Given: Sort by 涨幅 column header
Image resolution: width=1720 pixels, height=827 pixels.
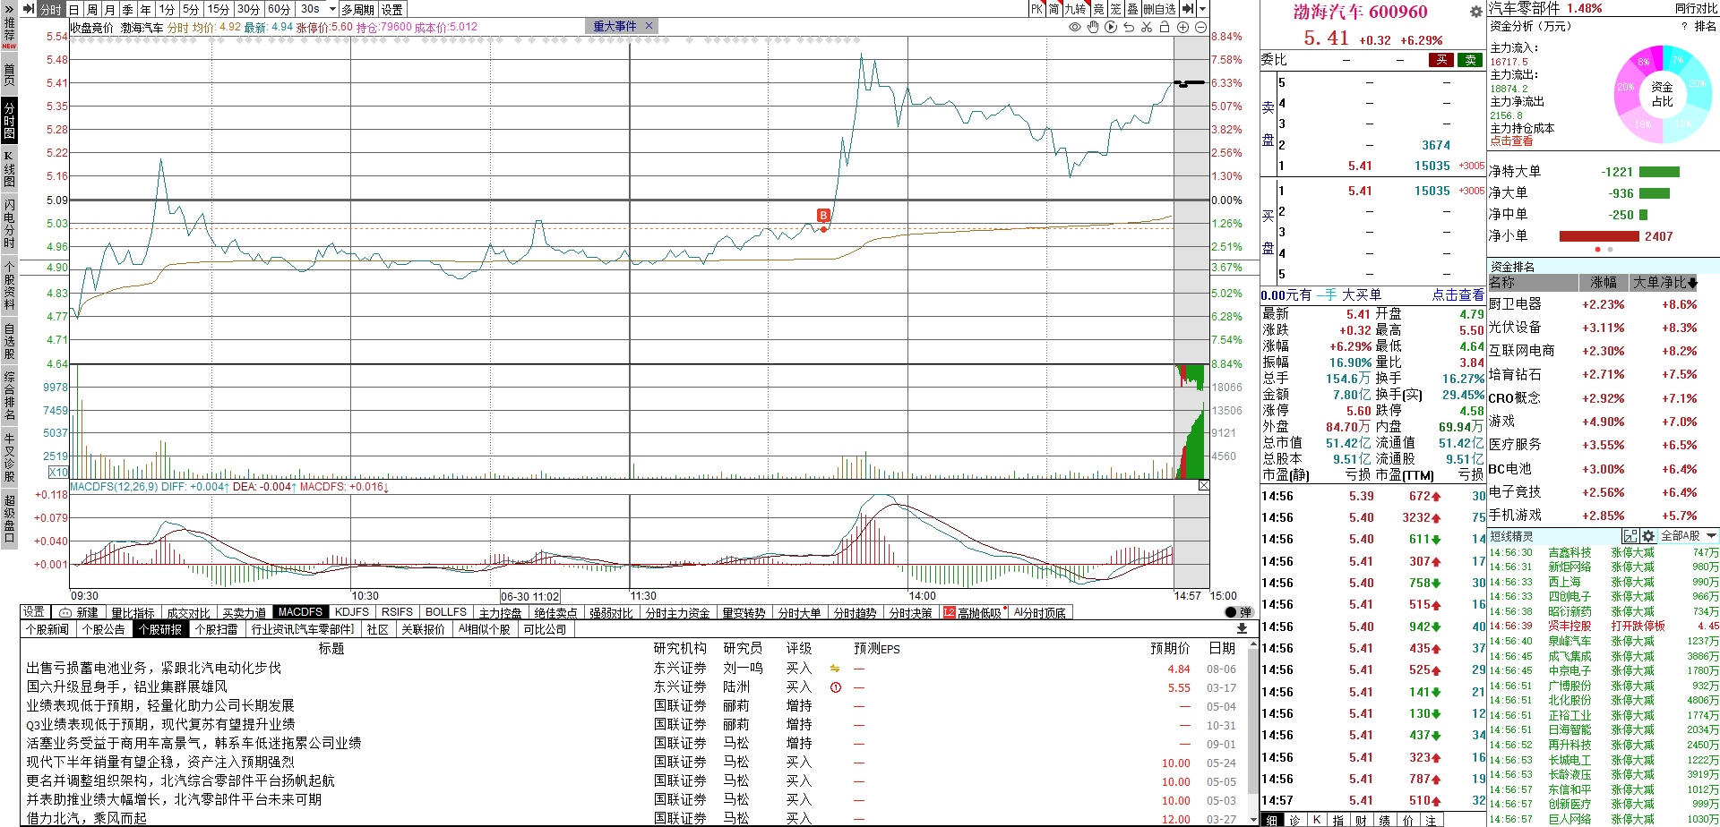Looking at the screenshot, I should pos(1604,282).
